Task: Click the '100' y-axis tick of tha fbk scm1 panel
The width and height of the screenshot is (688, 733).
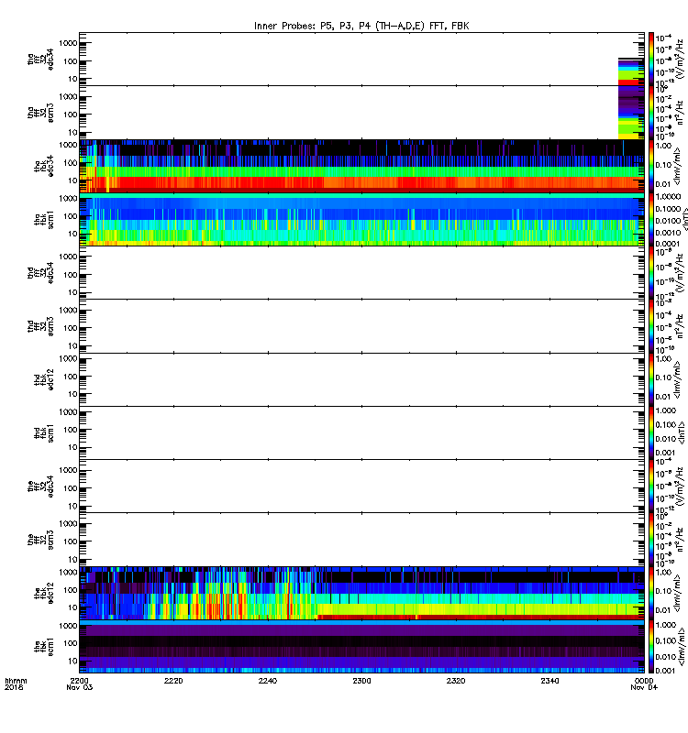Action: (71, 216)
